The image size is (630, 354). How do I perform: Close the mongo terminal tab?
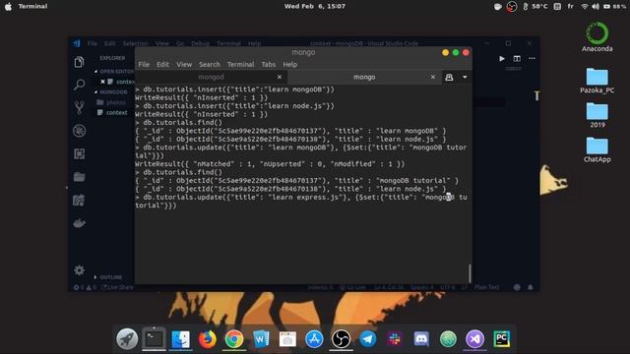point(433,77)
